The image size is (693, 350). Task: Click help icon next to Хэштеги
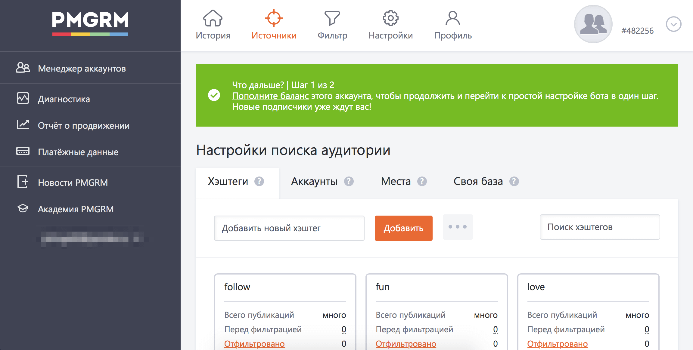point(259,181)
